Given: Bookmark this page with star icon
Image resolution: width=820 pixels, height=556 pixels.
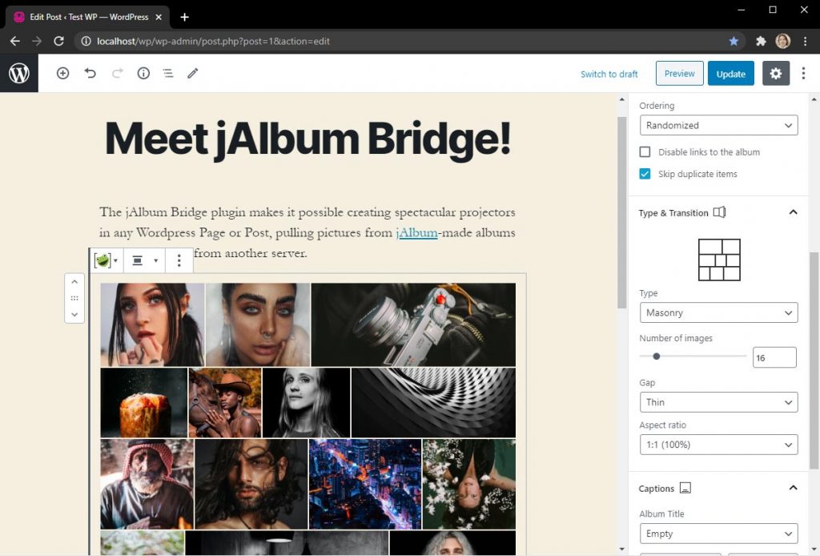Looking at the screenshot, I should click(x=734, y=42).
